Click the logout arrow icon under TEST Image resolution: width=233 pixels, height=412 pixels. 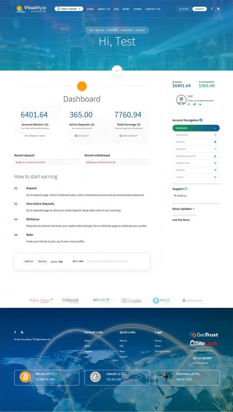pos(200,104)
